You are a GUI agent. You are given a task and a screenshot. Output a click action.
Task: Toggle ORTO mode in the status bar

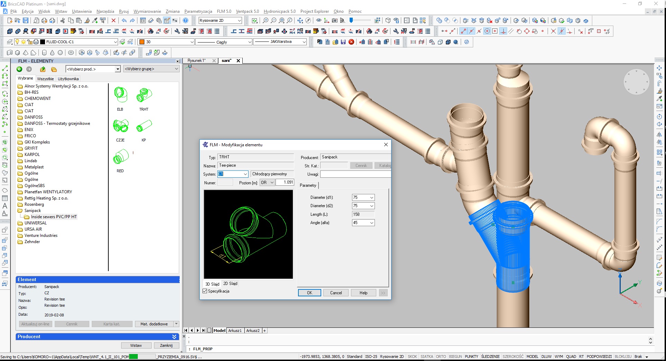(441, 357)
